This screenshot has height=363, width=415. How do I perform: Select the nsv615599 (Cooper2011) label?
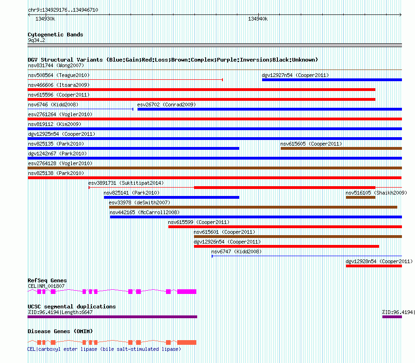(199, 222)
